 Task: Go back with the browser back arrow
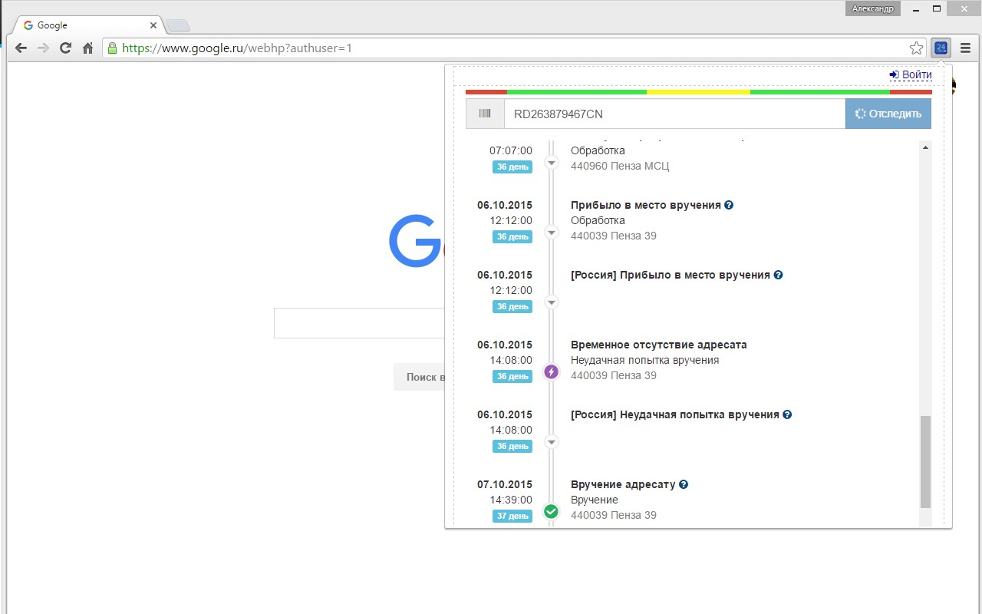21,48
